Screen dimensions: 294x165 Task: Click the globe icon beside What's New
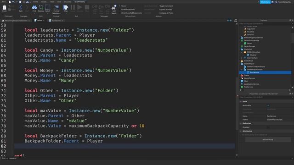(272, 2)
